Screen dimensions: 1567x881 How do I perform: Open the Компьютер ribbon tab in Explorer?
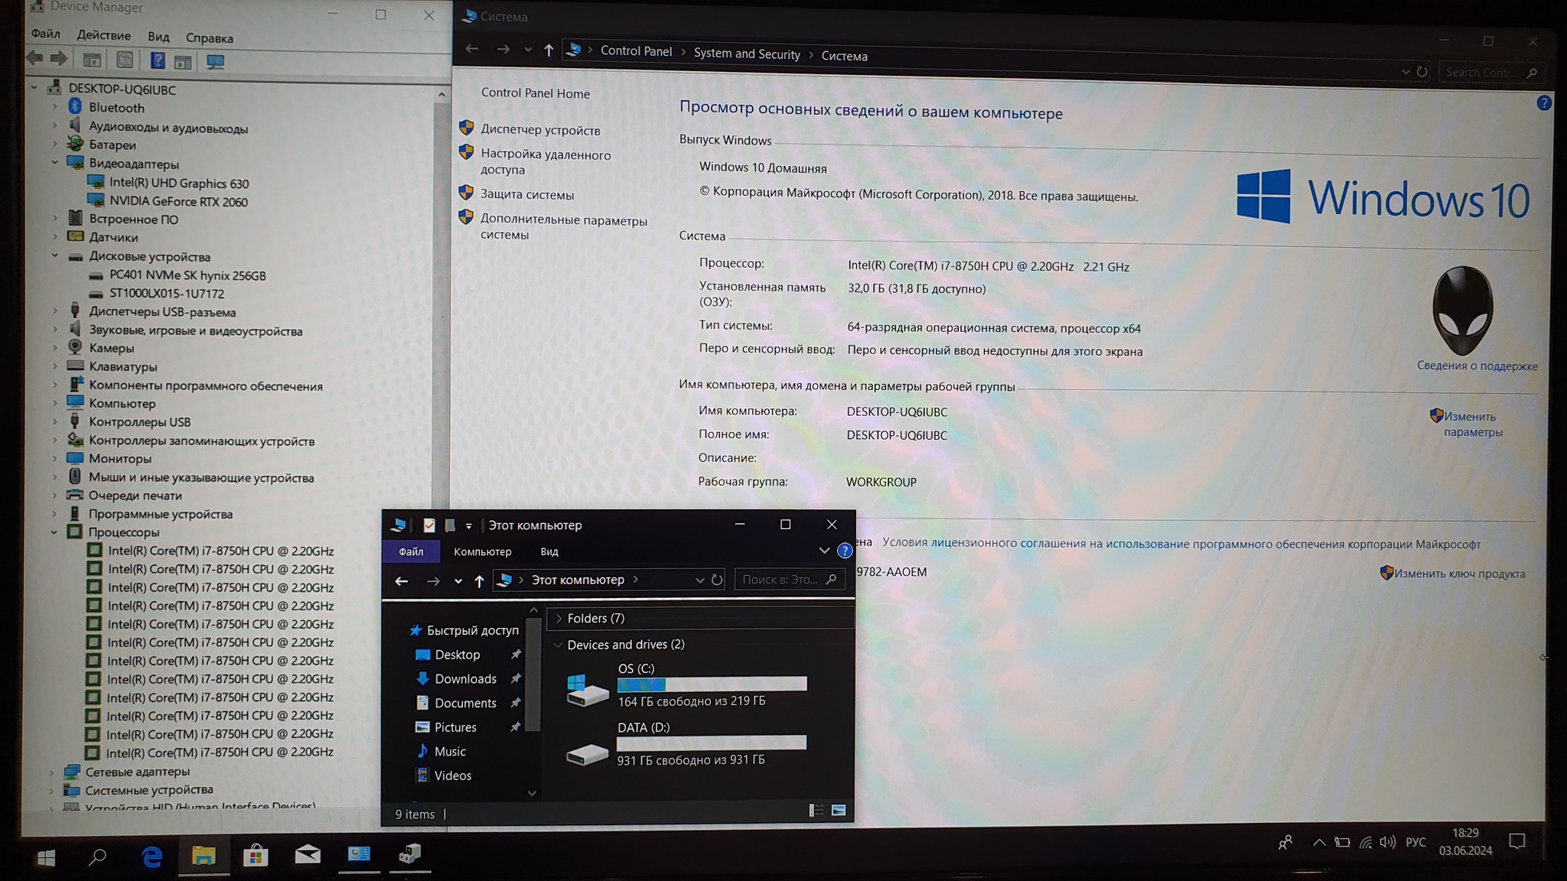[x=482, y=551]
